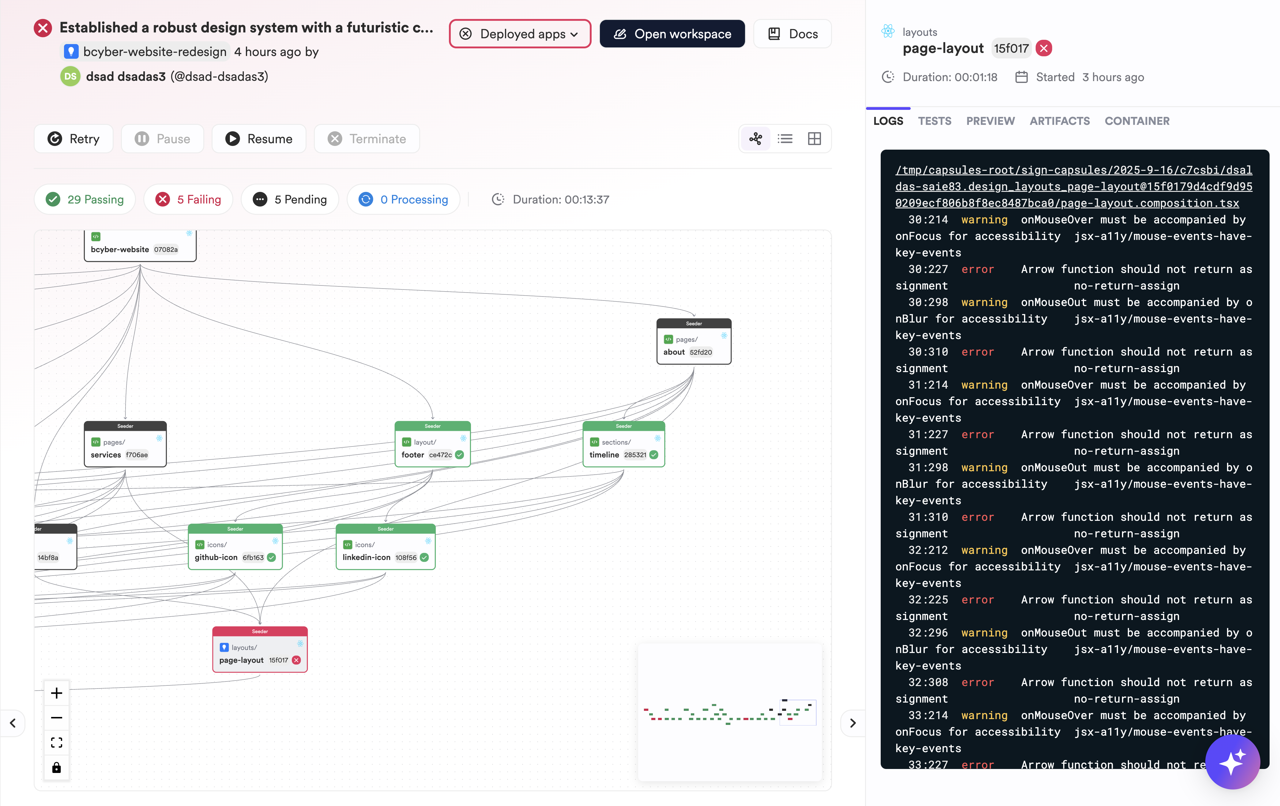Filter by 5 Failing
The height and width of the screenshot is (806, 1280).
coord(188,199)
